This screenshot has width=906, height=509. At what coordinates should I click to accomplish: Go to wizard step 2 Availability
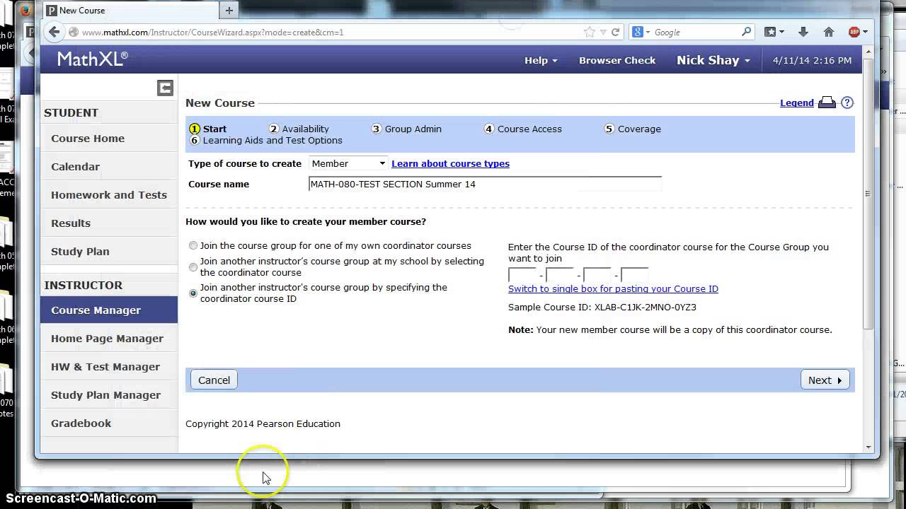299,129
